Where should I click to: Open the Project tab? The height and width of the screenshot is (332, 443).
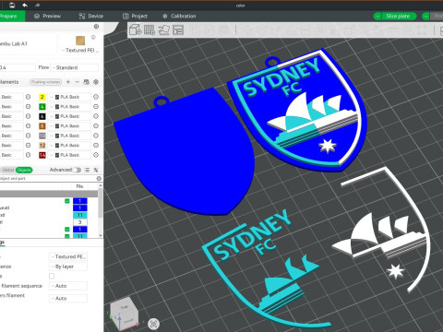click(x=136, y=16)
